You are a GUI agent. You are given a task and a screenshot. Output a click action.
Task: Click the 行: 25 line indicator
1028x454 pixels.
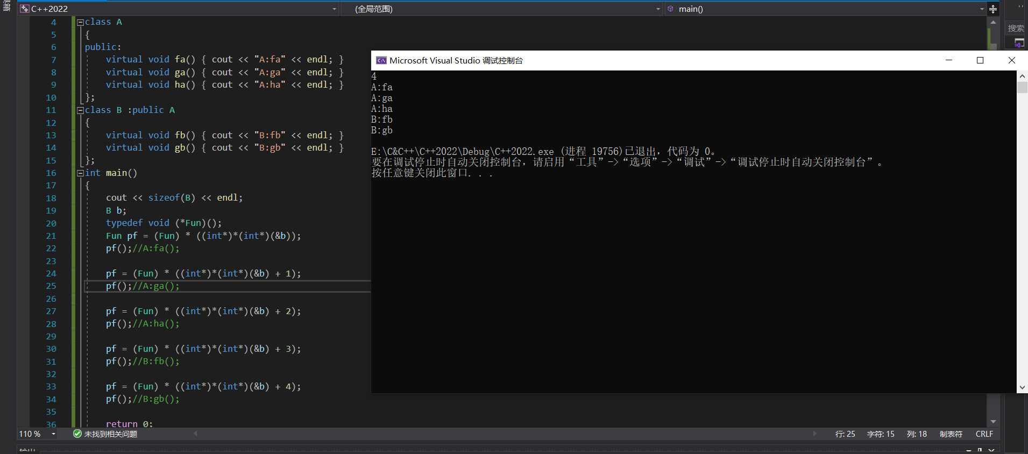(x=845, y=434)
